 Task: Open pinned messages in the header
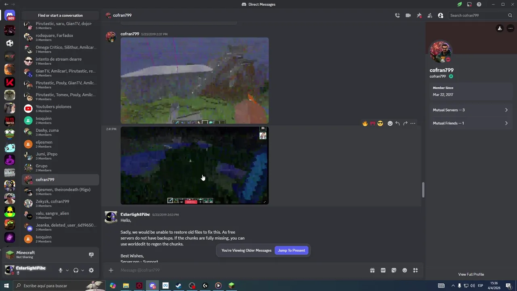[419, 15]
